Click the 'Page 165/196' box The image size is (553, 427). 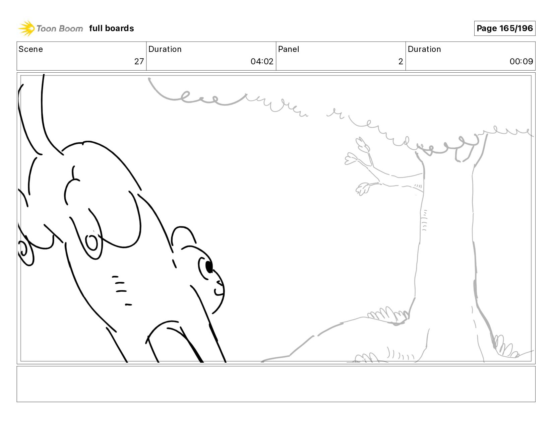[504, 28]
